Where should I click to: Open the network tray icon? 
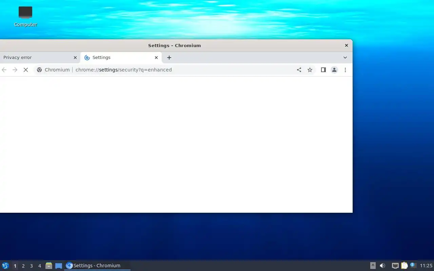(x=395, y=266)
